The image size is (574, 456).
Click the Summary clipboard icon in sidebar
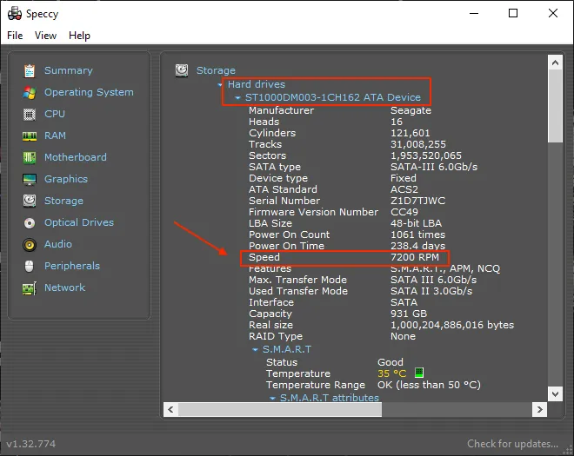(30, 70)
